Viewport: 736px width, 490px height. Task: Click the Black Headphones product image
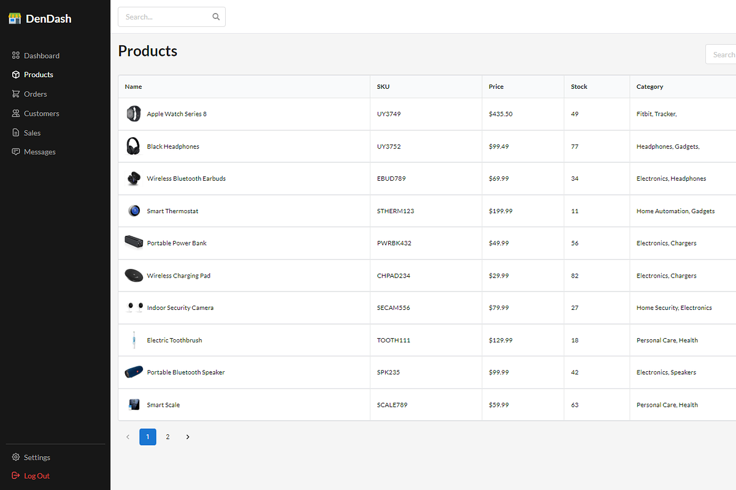pyautogui.click(x=133, y=146)
